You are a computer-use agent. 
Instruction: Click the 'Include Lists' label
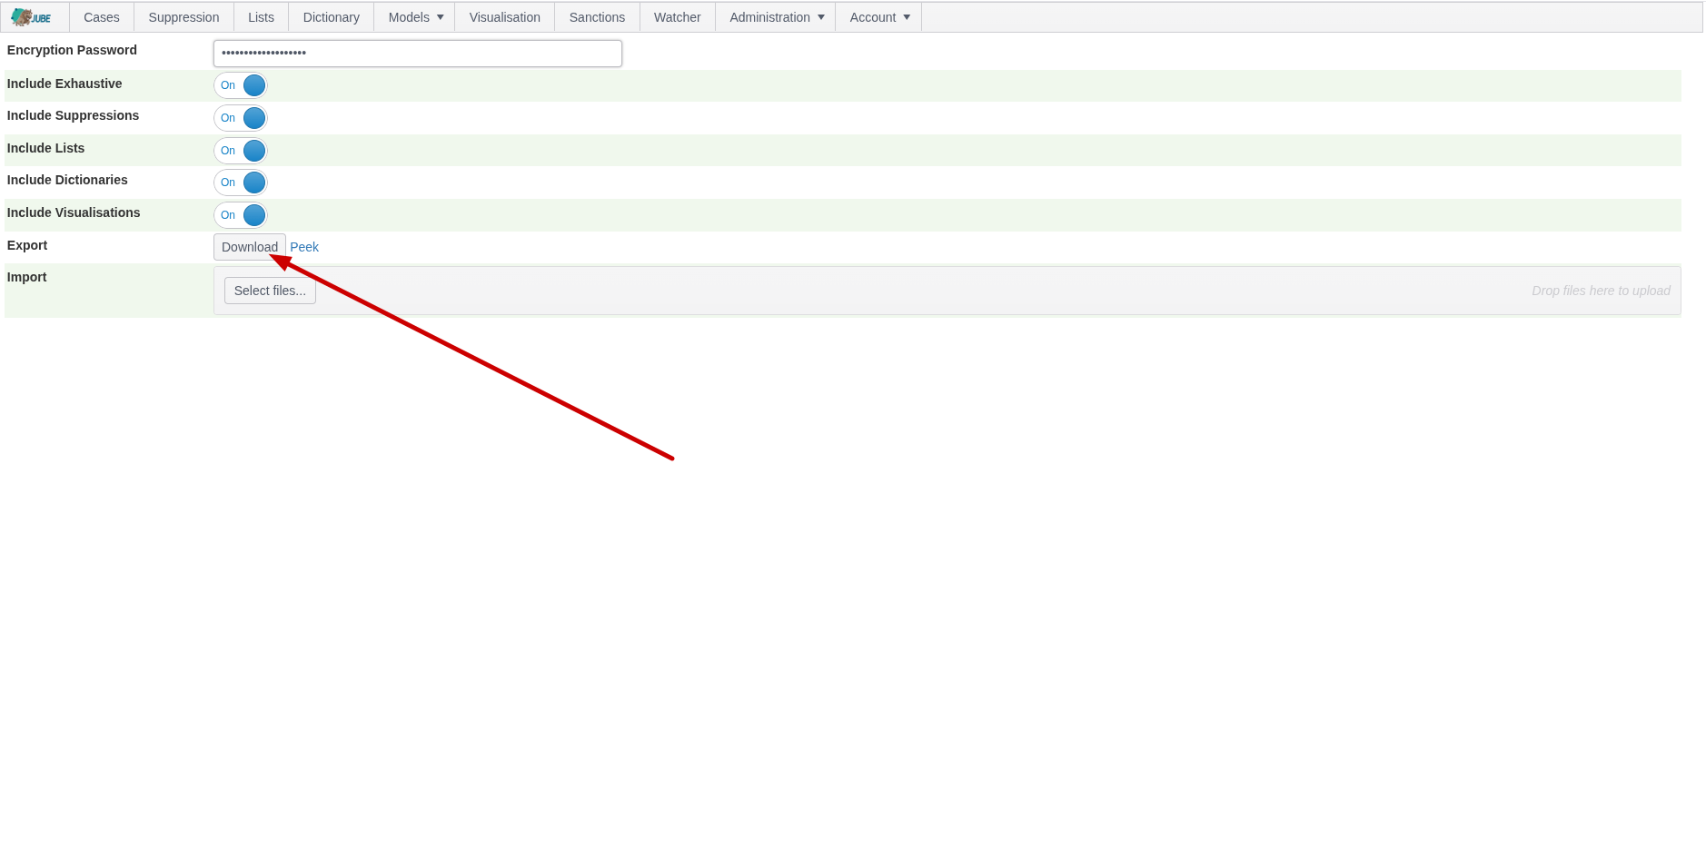click(x=45, y=148)
